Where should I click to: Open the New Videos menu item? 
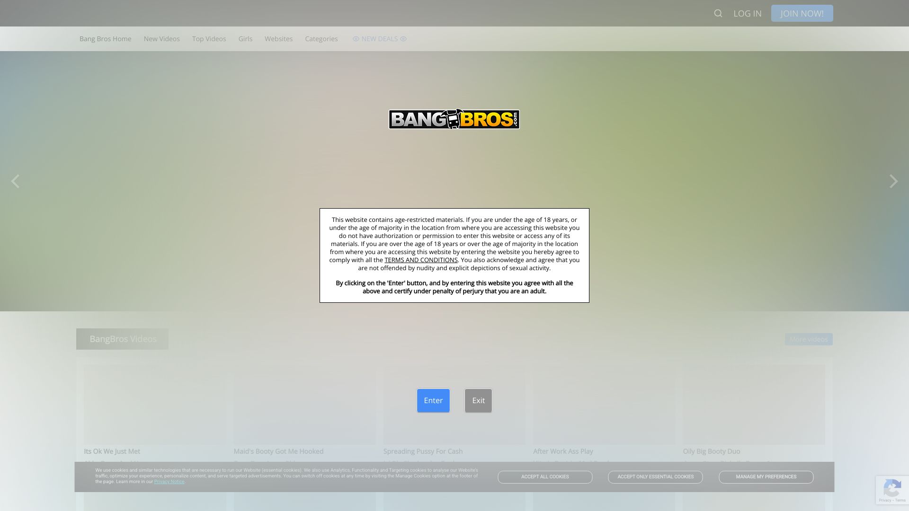161,39
